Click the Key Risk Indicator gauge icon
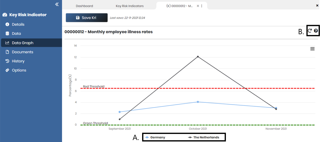 5,15
